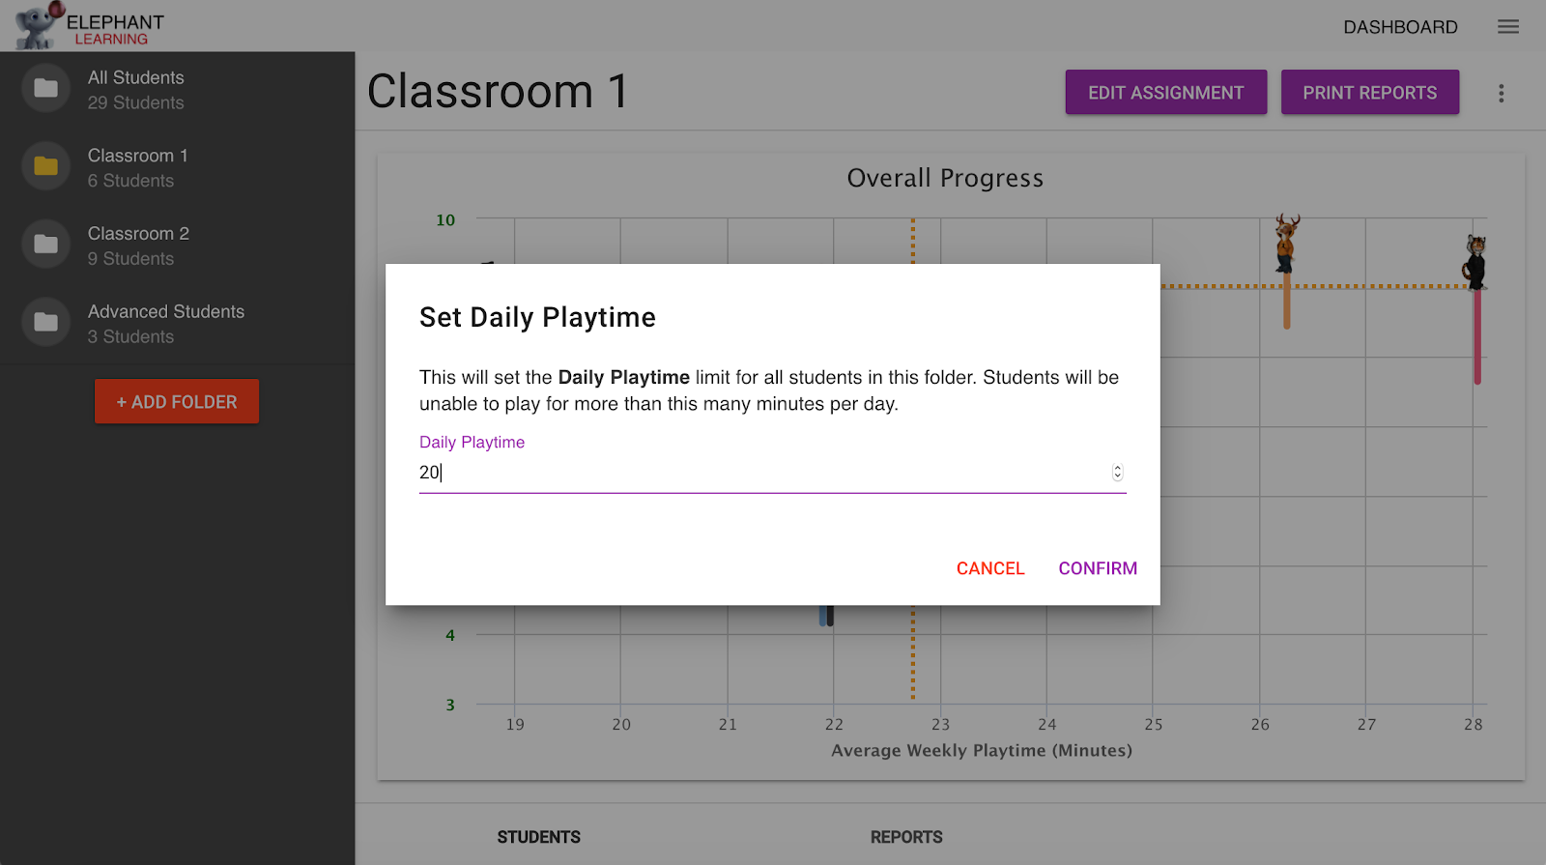Switch to the STUDENTS tab

point(538,836)
